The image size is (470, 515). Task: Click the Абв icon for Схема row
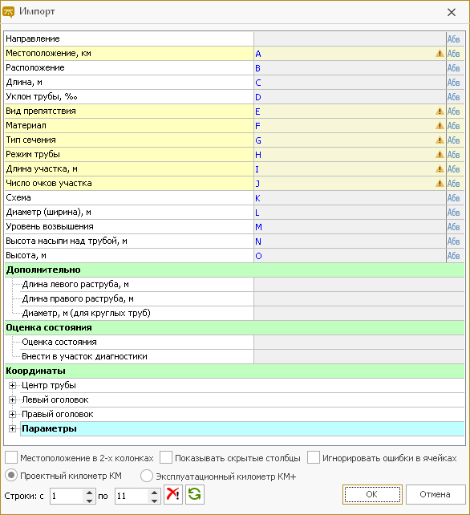click(x=454, y=197)
